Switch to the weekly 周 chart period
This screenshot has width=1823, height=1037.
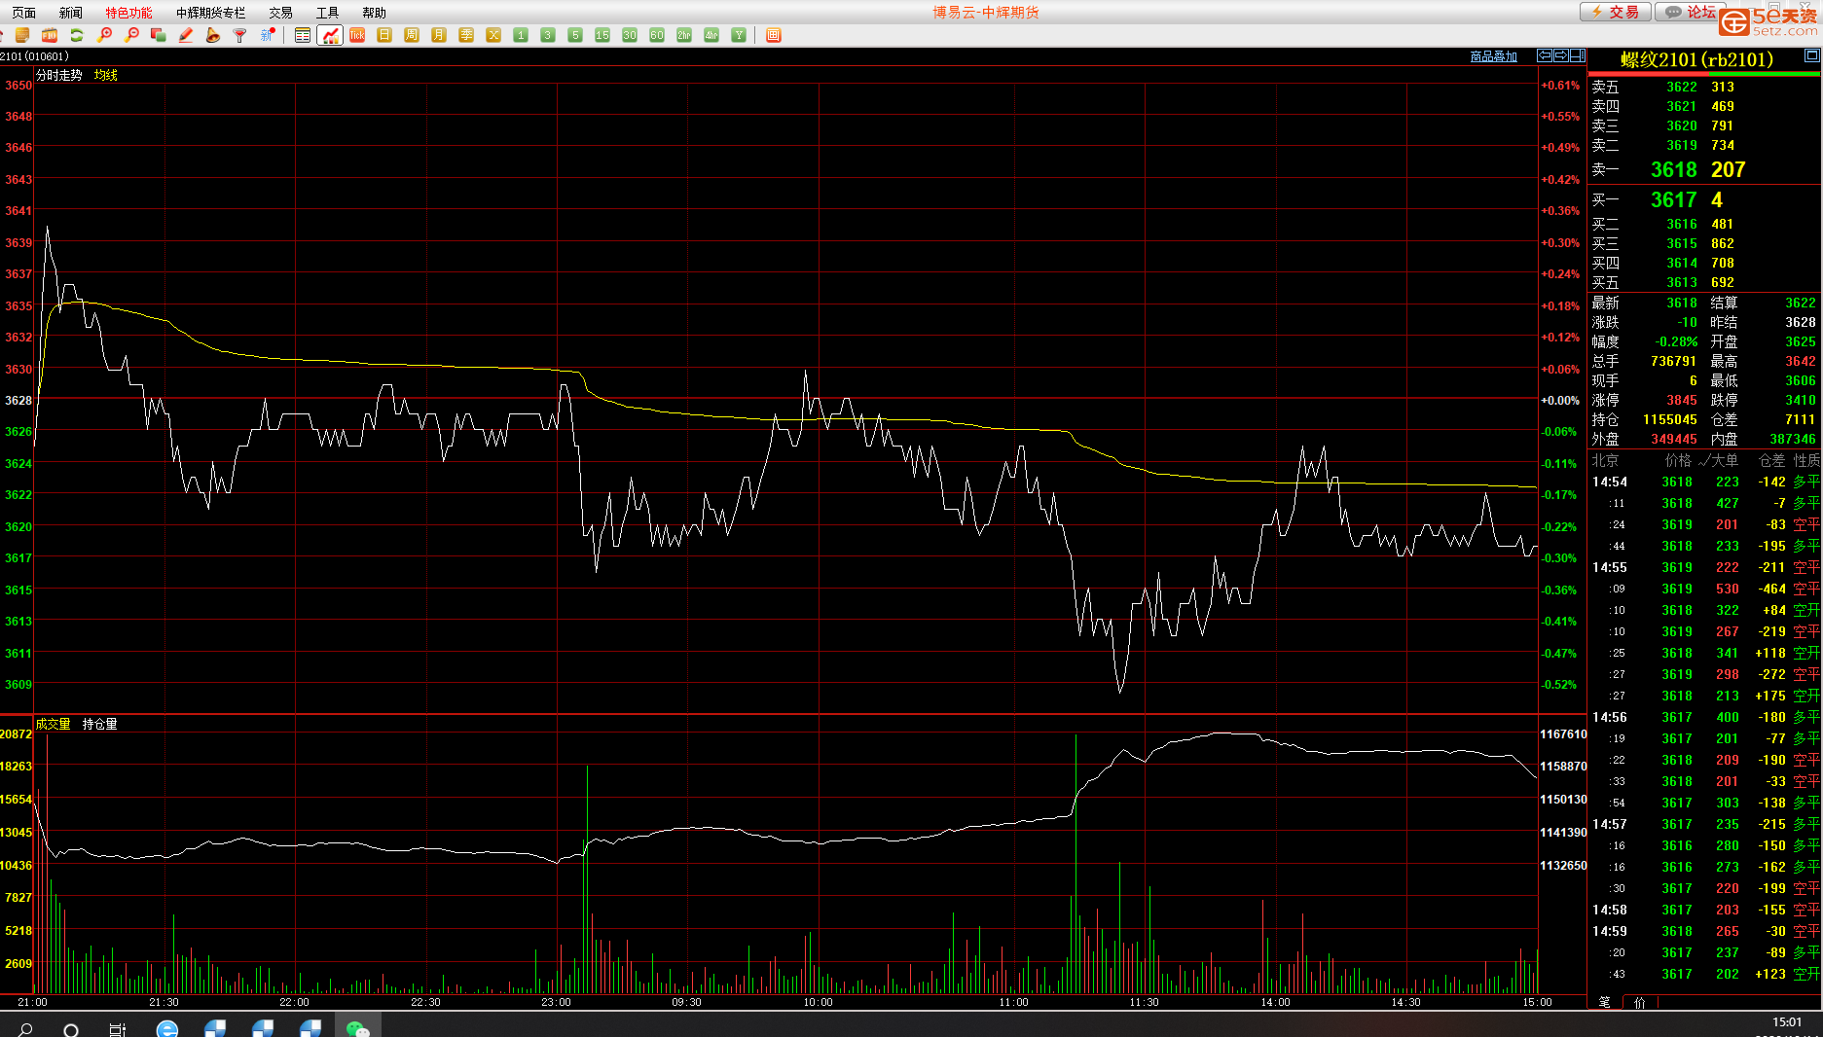pyautogui.click(x=412, y=35)
